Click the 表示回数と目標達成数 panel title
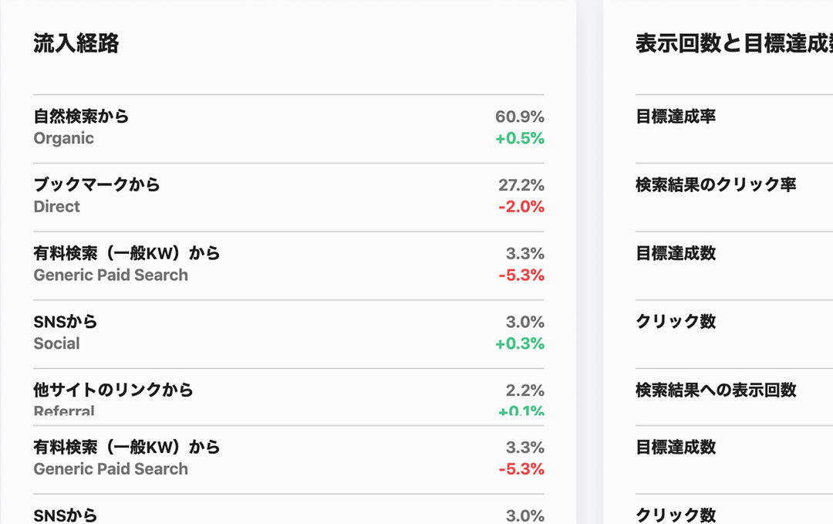Screen dimensions: 833x524 [733, 44]
